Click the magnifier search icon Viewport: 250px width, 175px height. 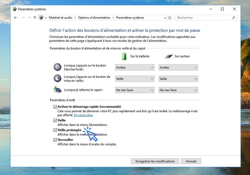point(234,18)
